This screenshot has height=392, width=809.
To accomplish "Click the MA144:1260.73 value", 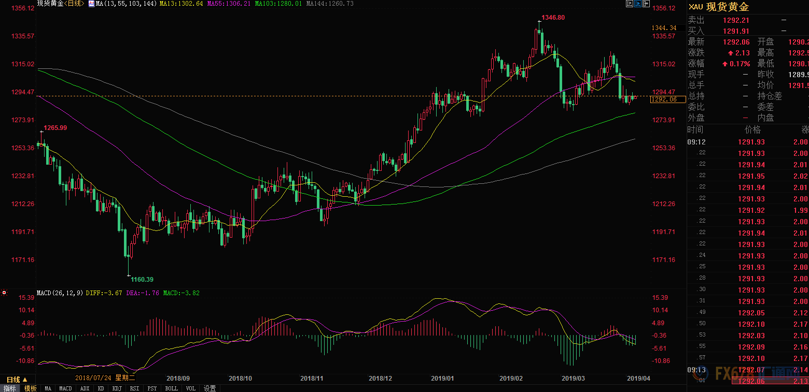I will click(x=330, y=4).
